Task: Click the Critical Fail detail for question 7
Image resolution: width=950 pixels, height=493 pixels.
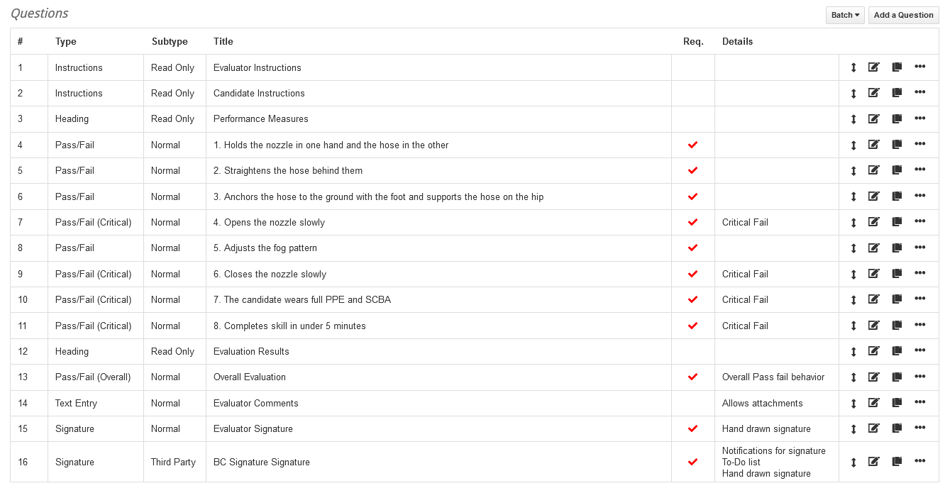Action: tap(745, 222)
